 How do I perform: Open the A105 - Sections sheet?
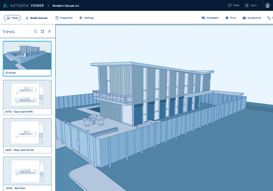[27, 173]
